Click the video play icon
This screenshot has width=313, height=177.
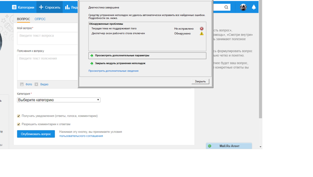pos(36,84)
